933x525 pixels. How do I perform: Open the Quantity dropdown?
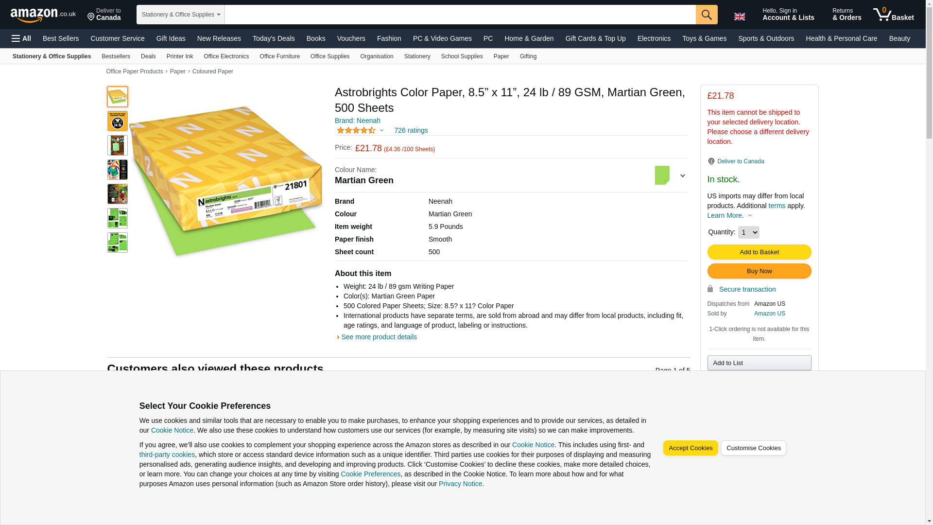748,232
